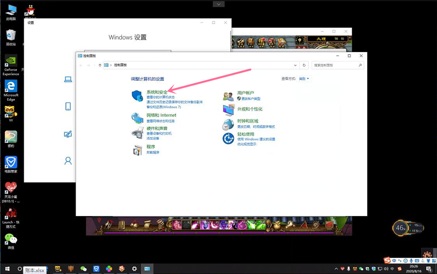Open the 程序 disc box icon
This screenshot has height=274, width=437.
(x=138, y=150)
